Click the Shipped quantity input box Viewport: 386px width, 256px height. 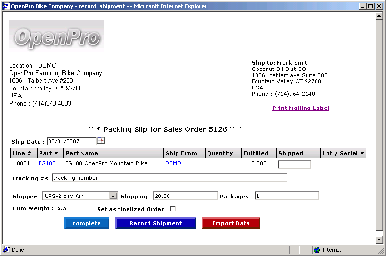pos(294,165)
